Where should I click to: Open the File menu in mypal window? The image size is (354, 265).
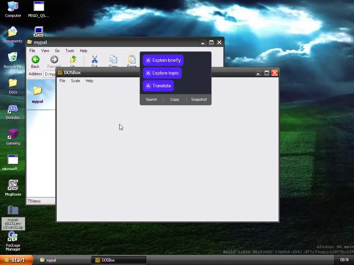32,51
